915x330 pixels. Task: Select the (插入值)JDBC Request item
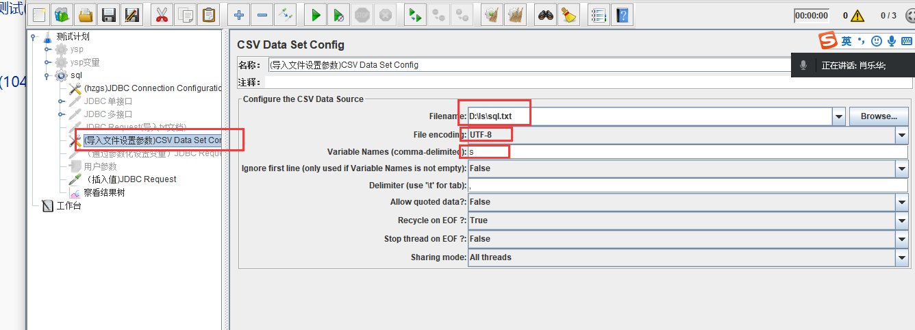point(130,179)
